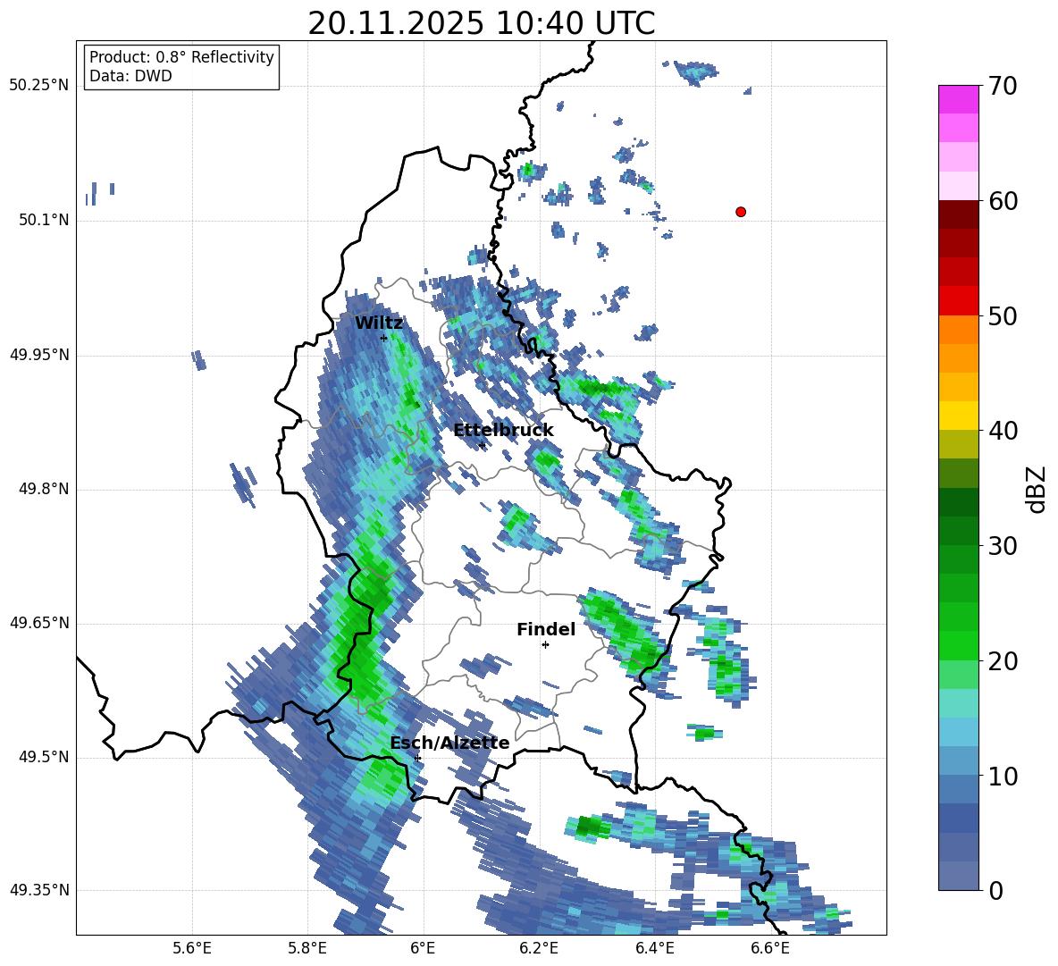
Task: Click the Esch/Alzette city label
Action: pos(449,743)
